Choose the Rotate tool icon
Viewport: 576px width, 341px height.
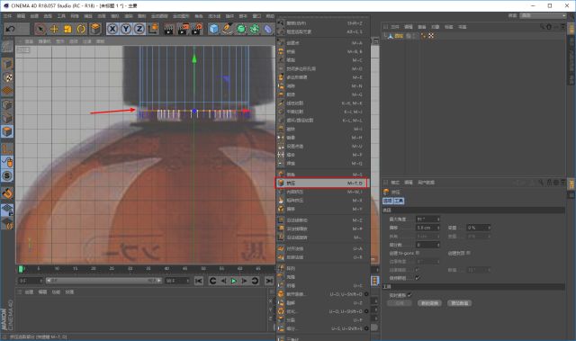point(81,29)
